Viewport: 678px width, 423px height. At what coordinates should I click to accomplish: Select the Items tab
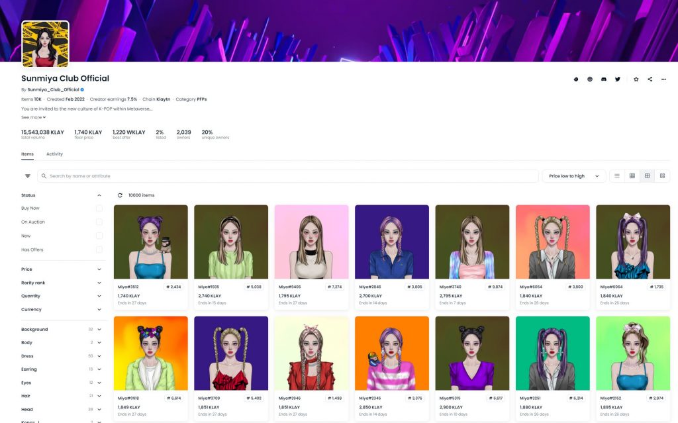(x=27, y=154)
